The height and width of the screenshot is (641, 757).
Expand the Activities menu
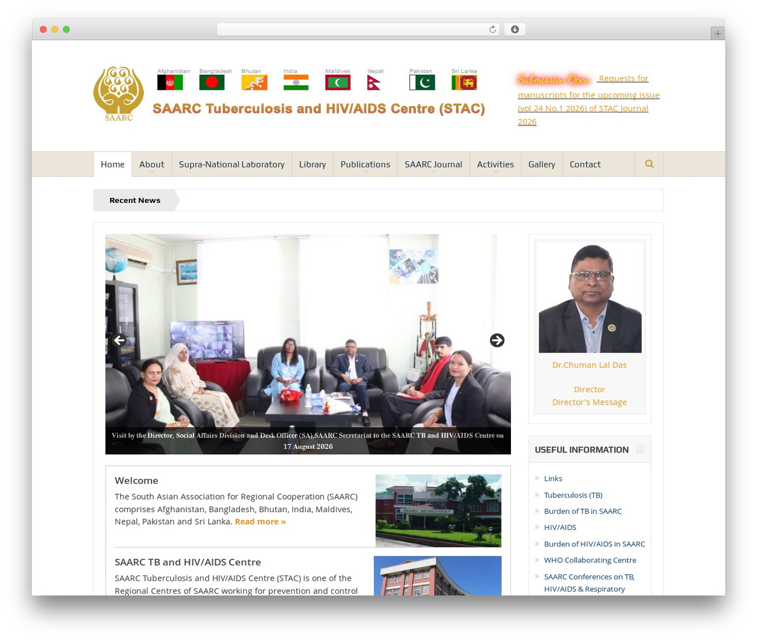(496, 164)
